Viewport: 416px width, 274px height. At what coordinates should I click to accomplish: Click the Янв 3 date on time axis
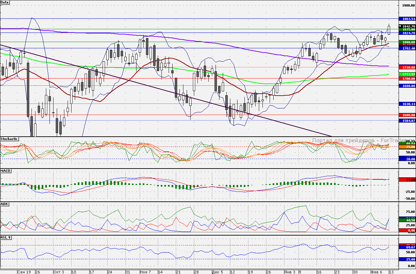(289, 272)
